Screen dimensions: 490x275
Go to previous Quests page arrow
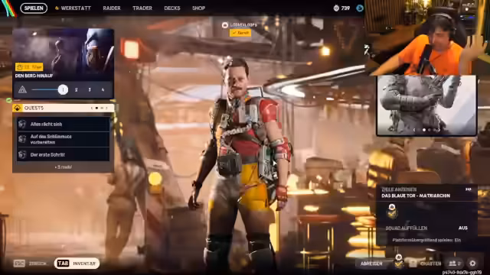tap(92, 108)
